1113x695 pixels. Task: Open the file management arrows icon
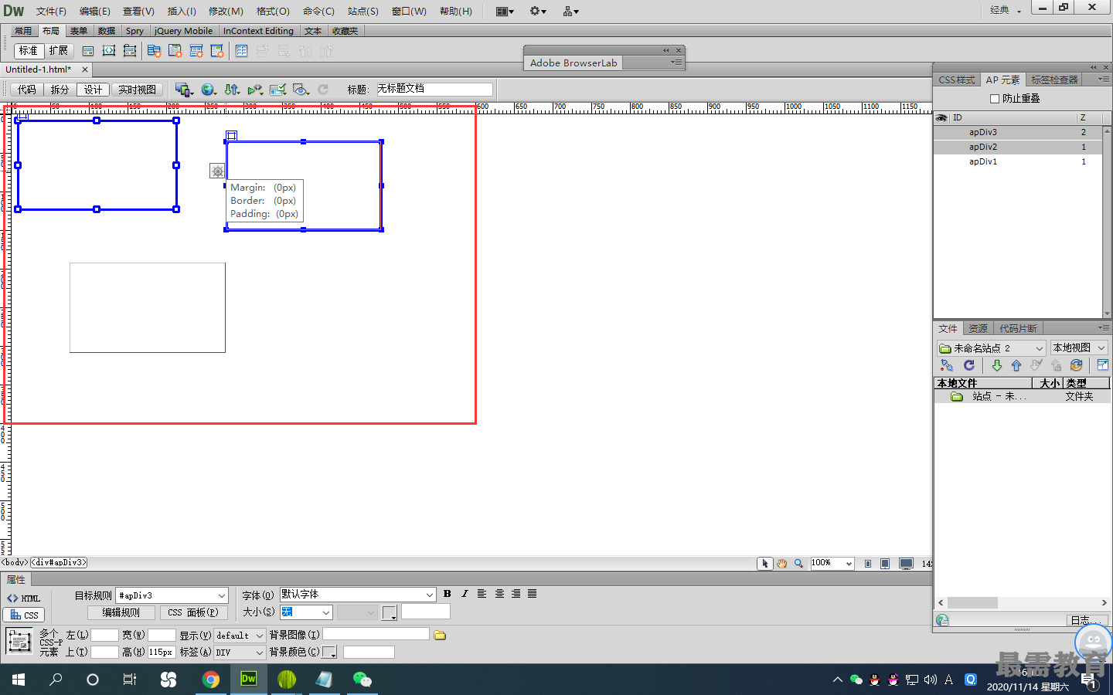[x=232, y=90]
